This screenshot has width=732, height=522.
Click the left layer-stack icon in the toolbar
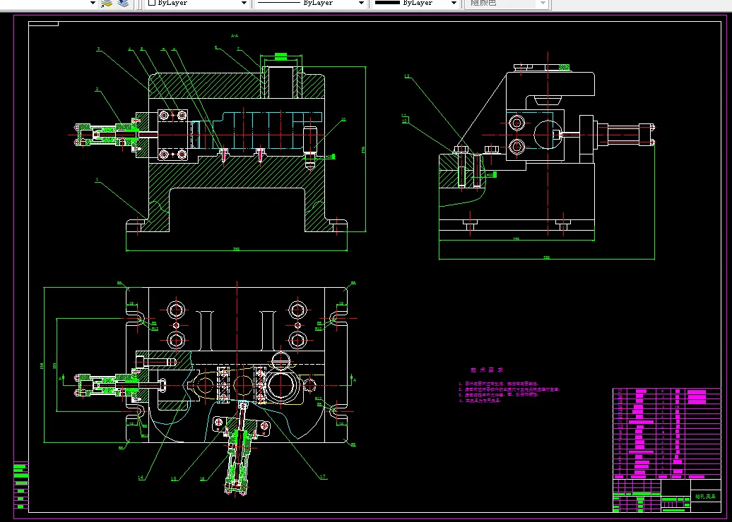point(107,3)
